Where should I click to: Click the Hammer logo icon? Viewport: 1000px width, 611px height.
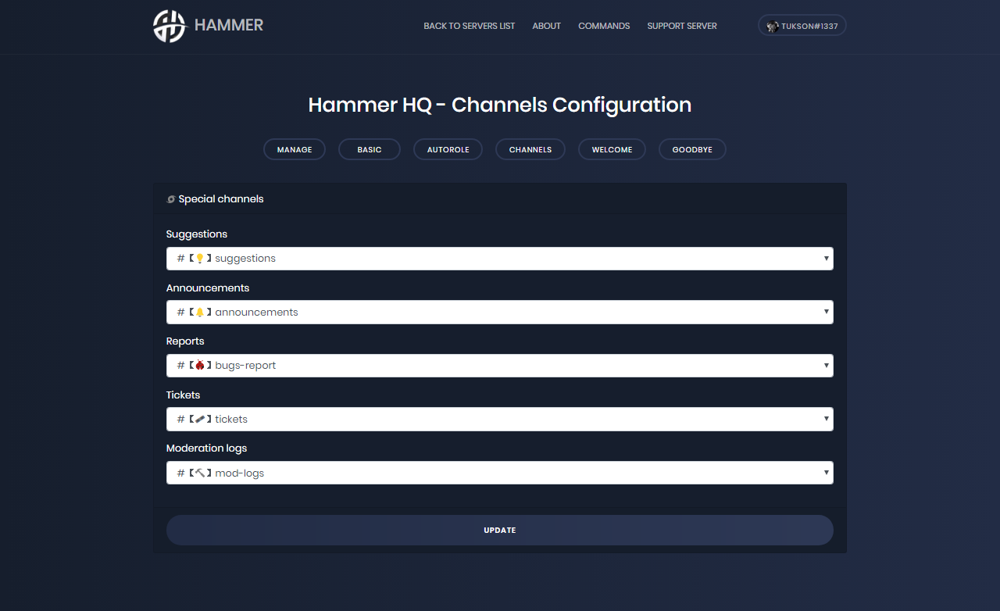pyautogui.click(x=170, y=26)
